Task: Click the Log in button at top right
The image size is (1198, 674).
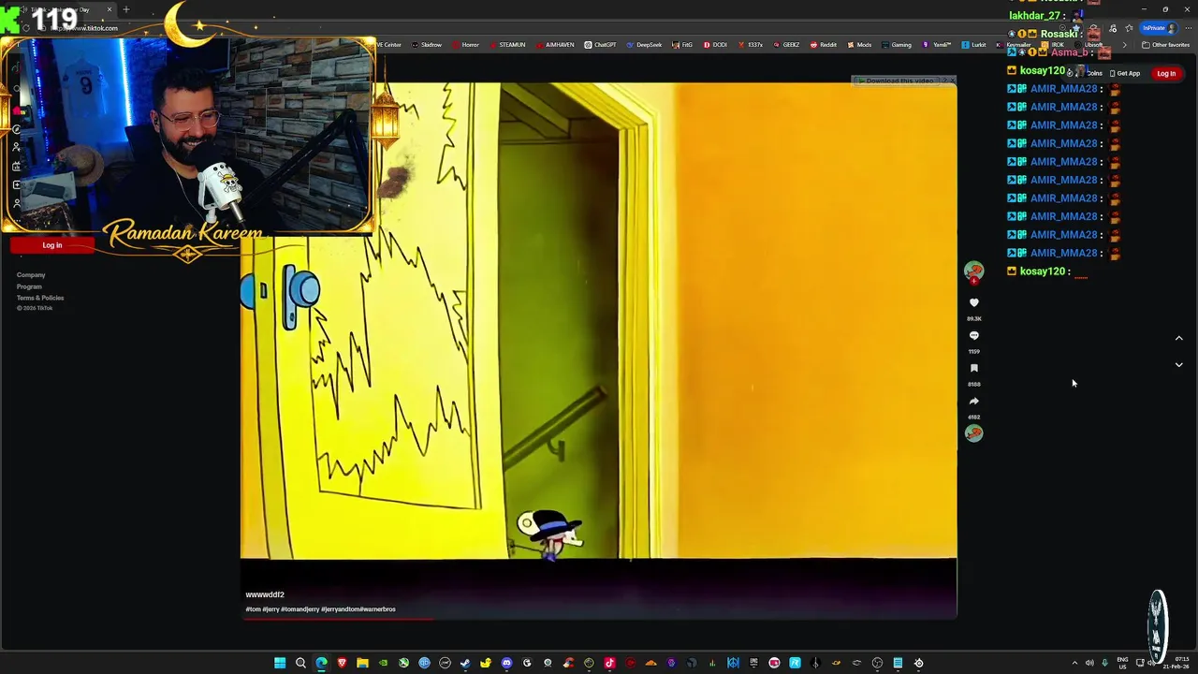Action: click(x=1166, y=73)
